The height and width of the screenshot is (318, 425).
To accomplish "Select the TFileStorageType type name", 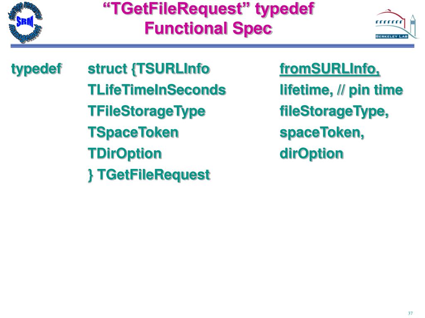I will (x=147, y=112).
